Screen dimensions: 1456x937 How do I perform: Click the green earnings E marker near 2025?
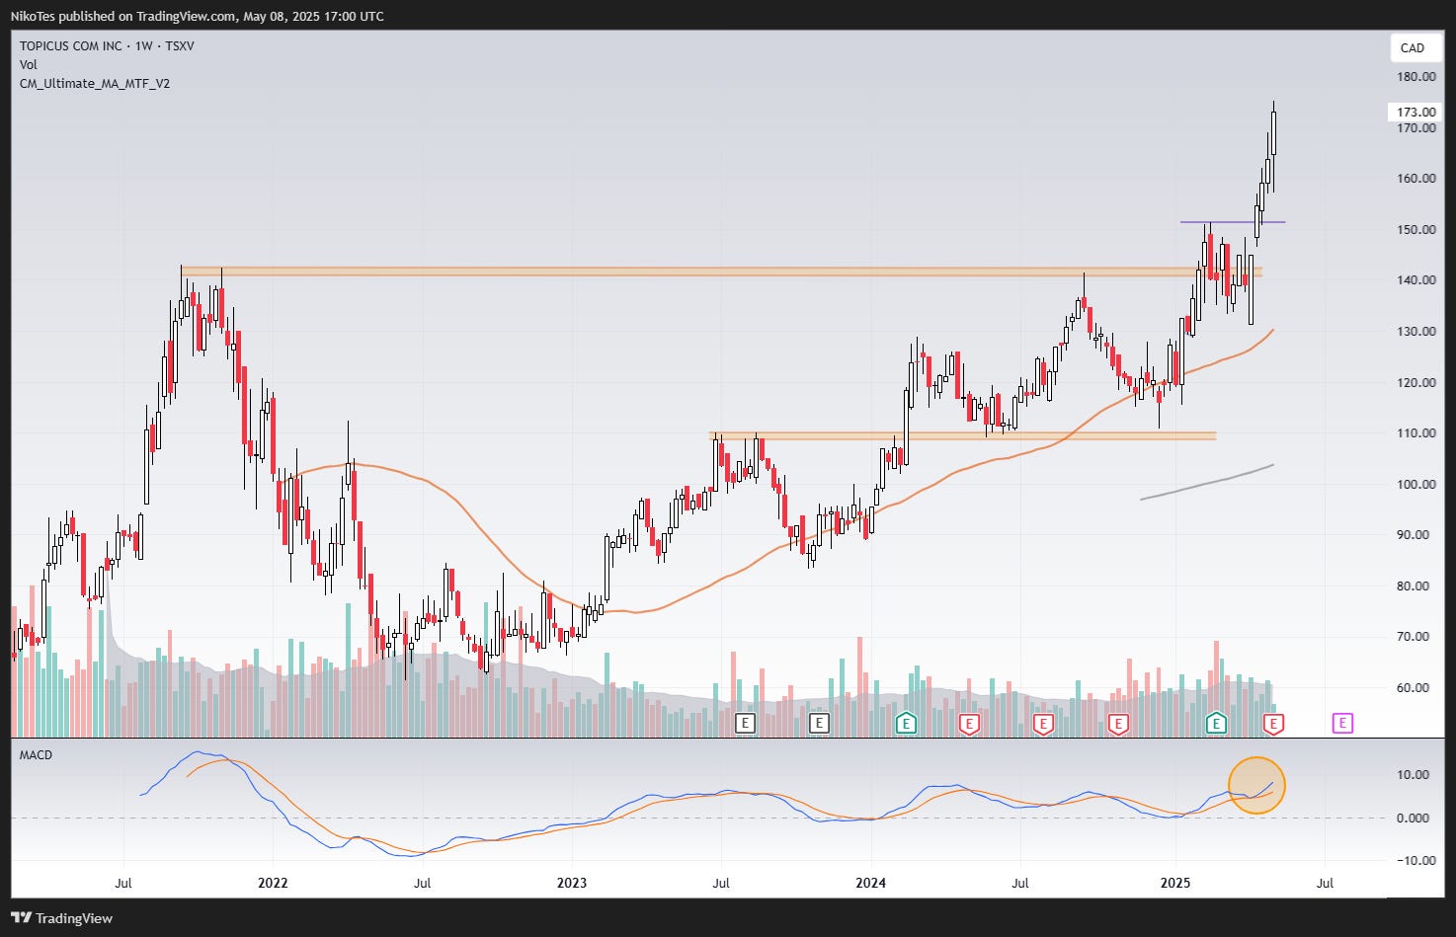coord(1216,724)
